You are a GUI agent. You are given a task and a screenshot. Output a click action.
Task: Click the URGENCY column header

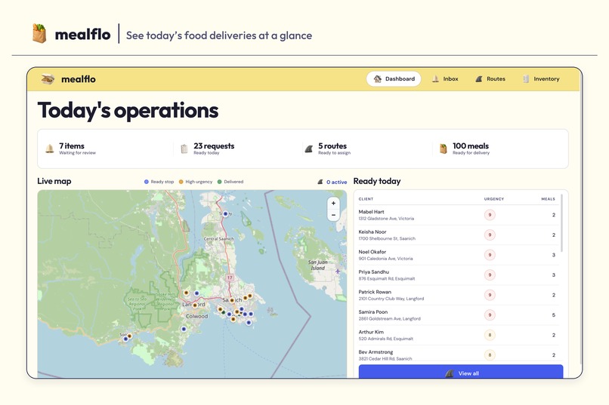pyautogui.click(x=494, y=199)
